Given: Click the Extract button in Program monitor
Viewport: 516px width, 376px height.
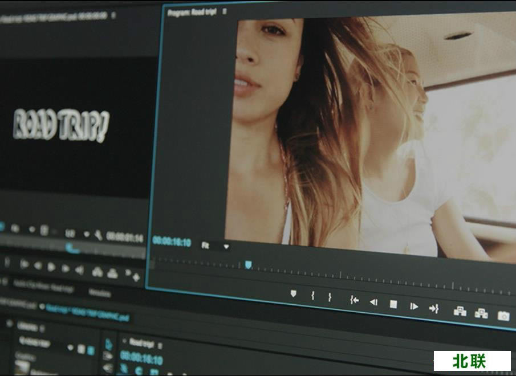Looking at the screenshot, I should pyautogui.click(x=481, y=313).
